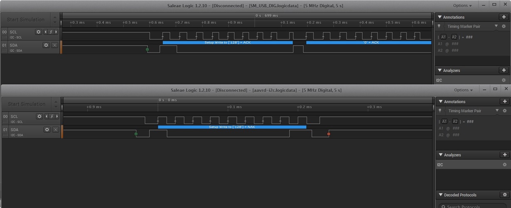The image size is (511, 208).
Task: Open Timing Marker Pair dropdown arrow in top window
Action: pyautogui.click(x=496, y=26)
